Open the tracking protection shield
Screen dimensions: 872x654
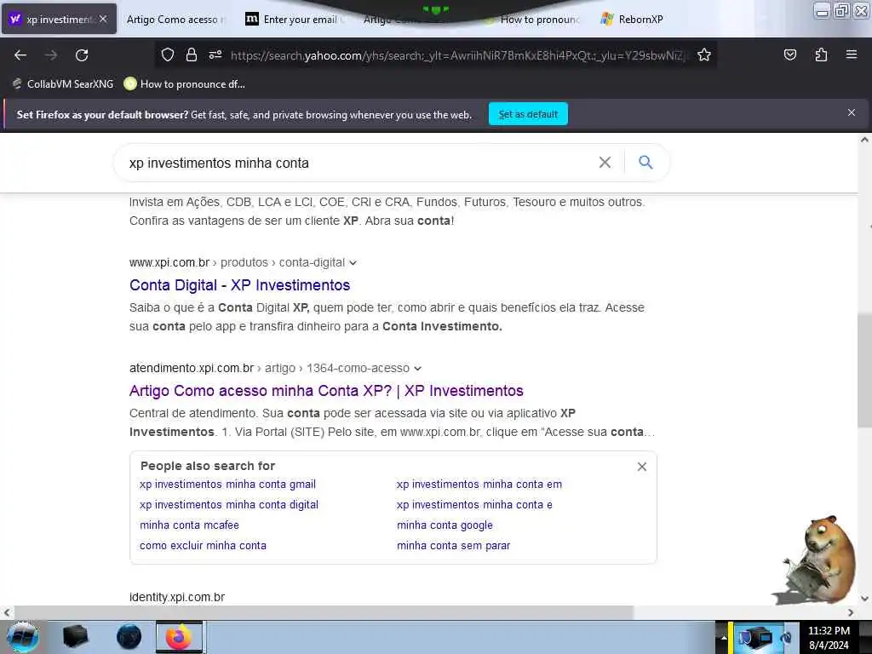[x=168, y=54]
